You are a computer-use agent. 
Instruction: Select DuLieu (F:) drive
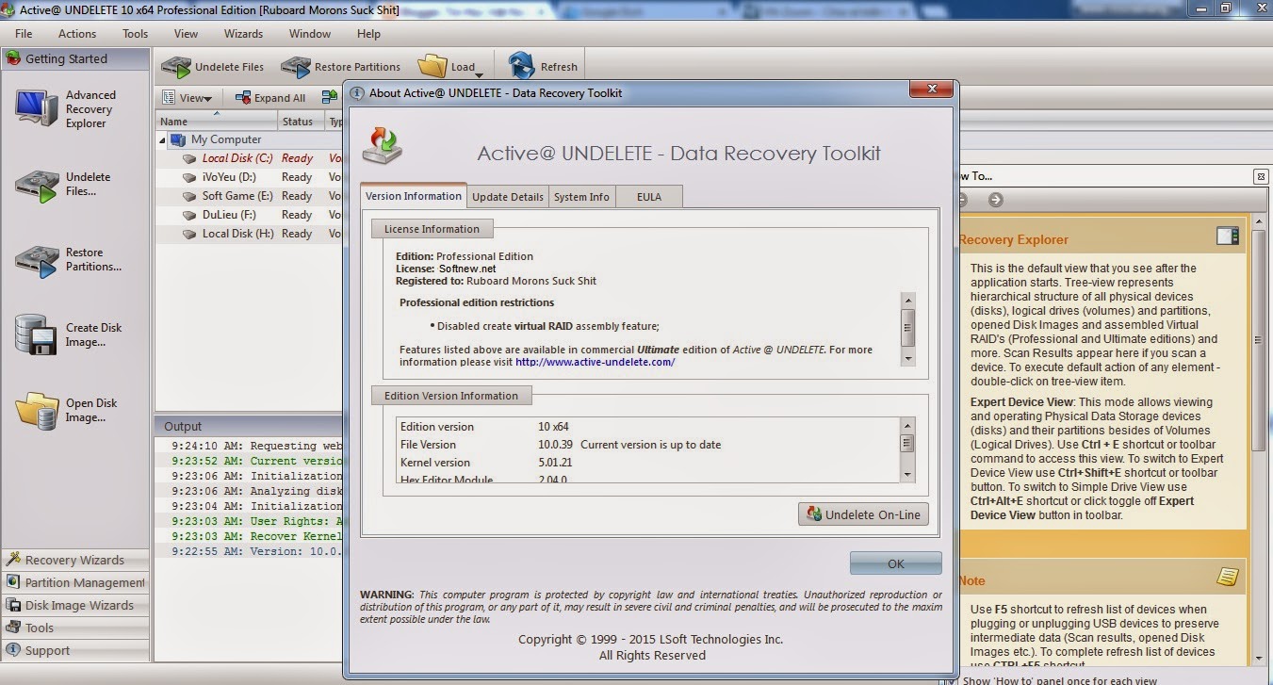point(228,215)
